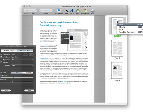Choose Send to Evernote menu item
This screenshot has height=112, width=143.
coord(130,32)
